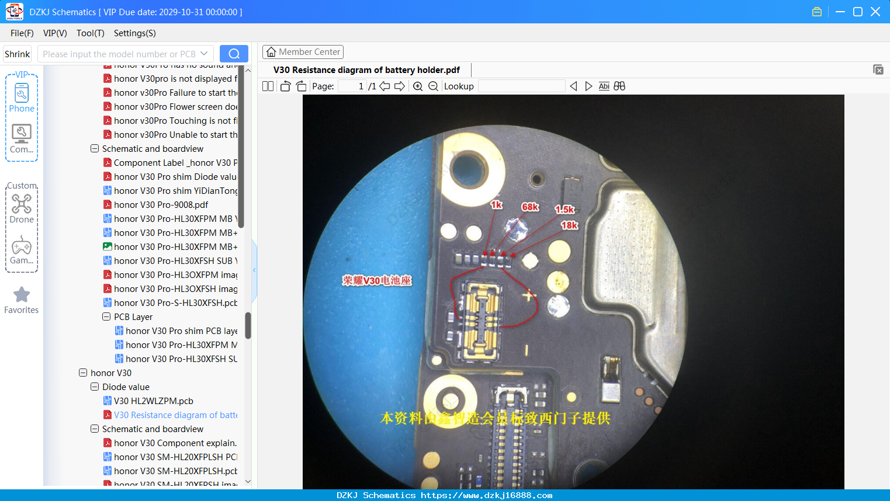Open 'honor v30Pro Failure to start' file

[x=176, y=93]
